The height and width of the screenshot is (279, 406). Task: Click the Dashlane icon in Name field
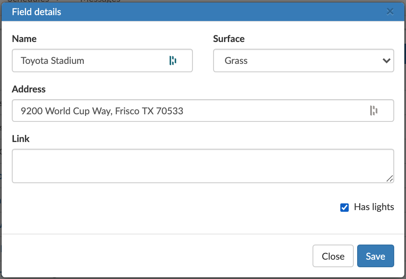coord(173,61)
